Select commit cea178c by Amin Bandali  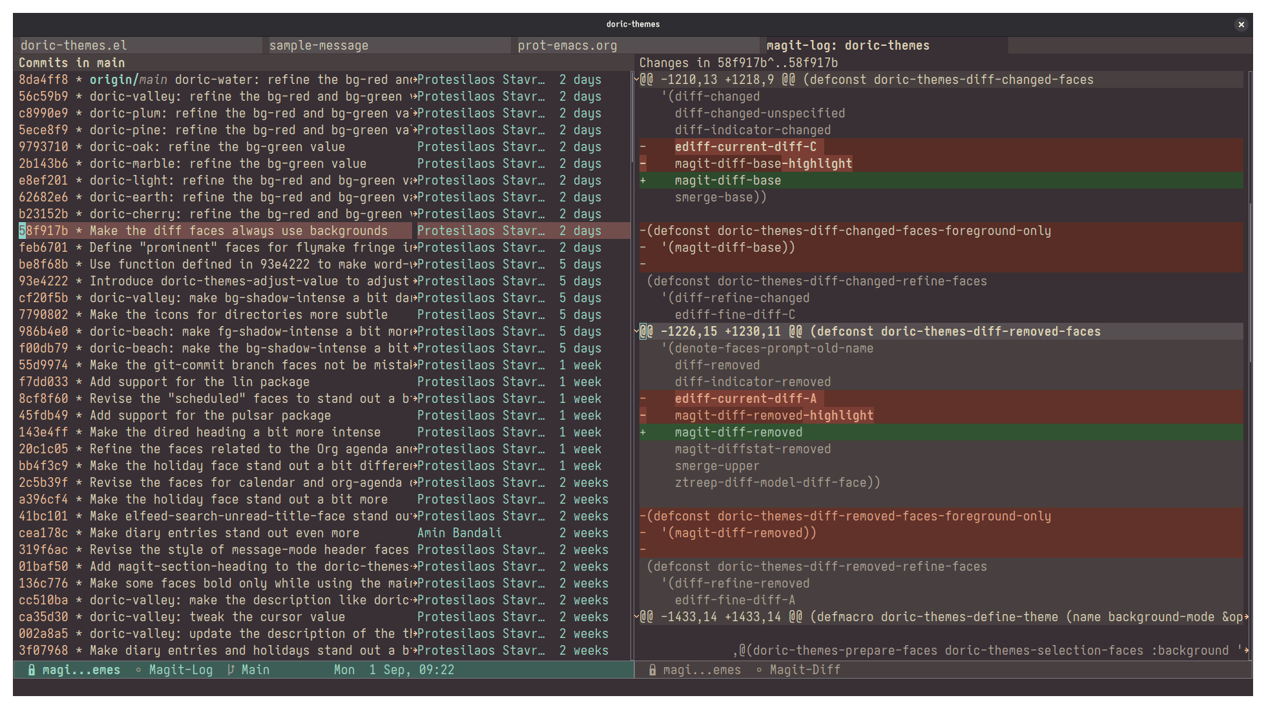click(x=323, y=533)
